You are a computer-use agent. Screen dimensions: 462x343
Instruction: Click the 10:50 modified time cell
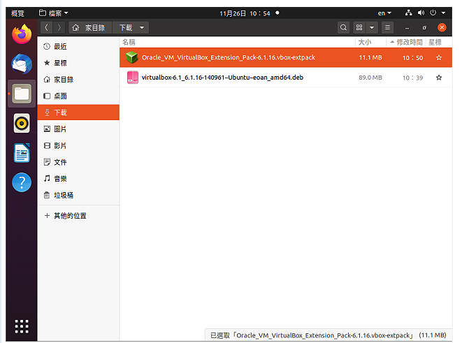pyautogui.click(x=412, y=58)
